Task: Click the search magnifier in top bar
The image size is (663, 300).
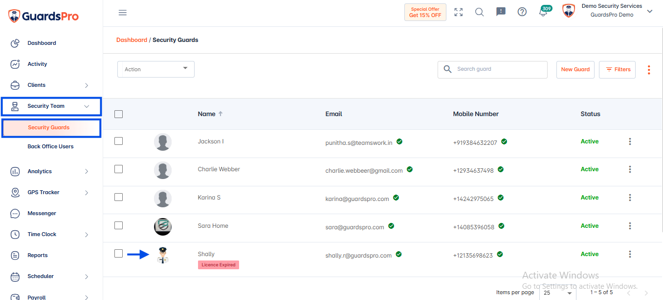Action: point(480,13)
